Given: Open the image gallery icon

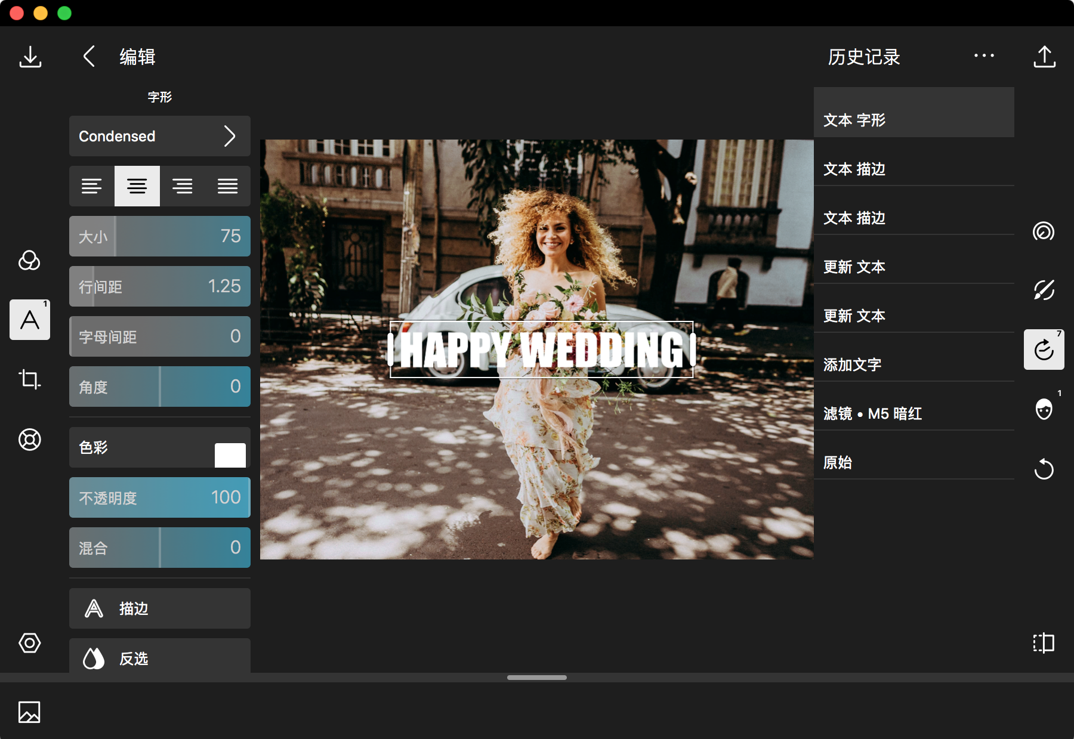Looking at the screenshot, I should click(x=29, y=712).
